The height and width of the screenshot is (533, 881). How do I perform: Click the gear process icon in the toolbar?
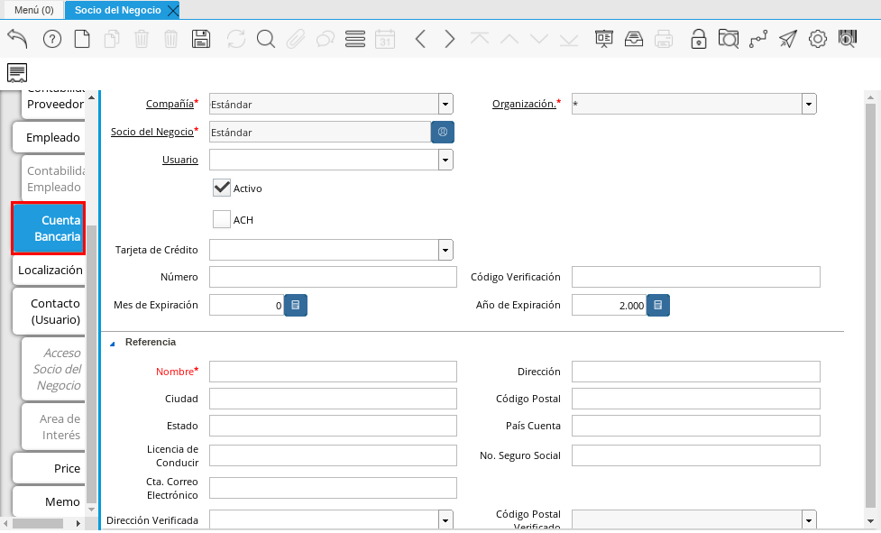[817, 39]
